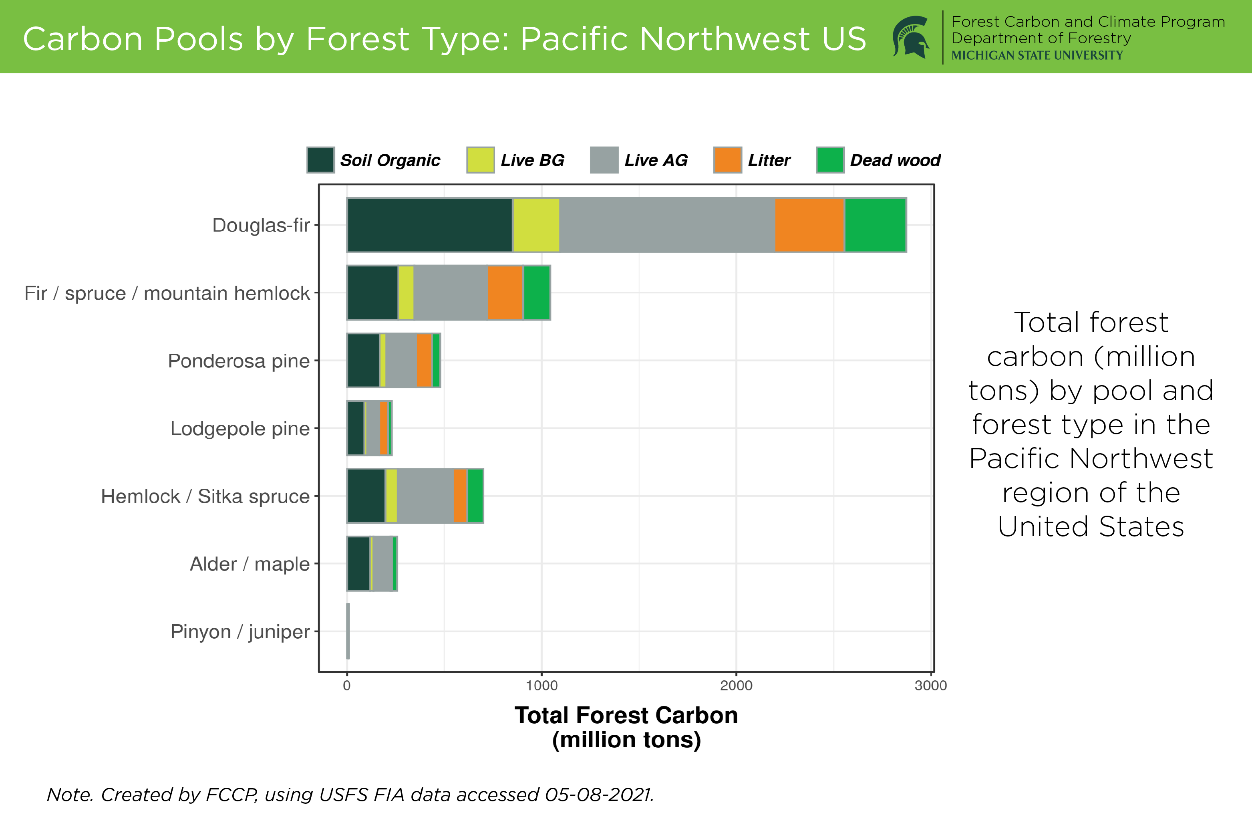Image resolution: width=1252 pixels, height=835 pixels.
Task: Click the Fir/spruce/mountain hemlock Litter segment
Action: click(x=505, y=293)
